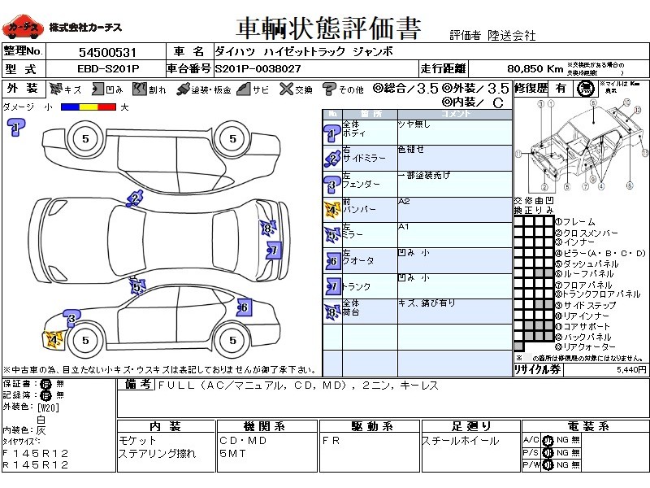Select the 無 option next to 記録簿
Screen dimensions: 650x488
click(x=59, y=395)
